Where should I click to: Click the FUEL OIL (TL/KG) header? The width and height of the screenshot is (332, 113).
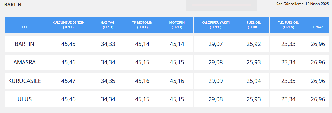(254, 25)
